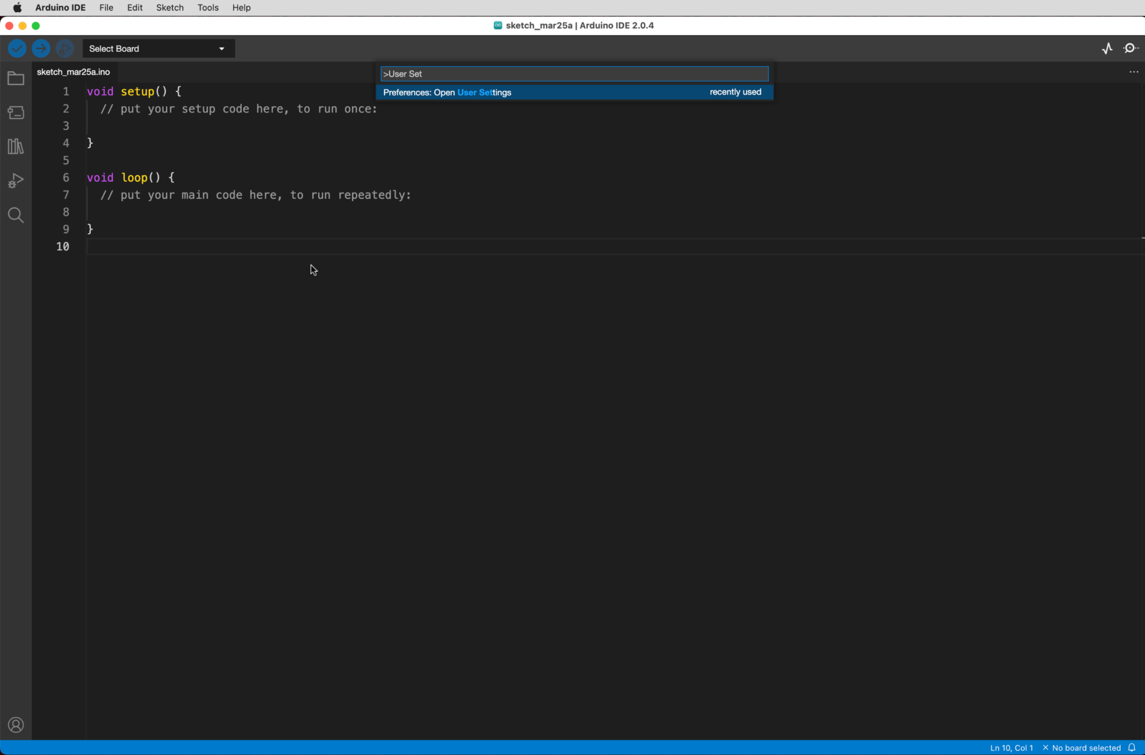1145x755 pixels.
Task: Open the editor options ellipsis menu
Action: (1133, 71)
